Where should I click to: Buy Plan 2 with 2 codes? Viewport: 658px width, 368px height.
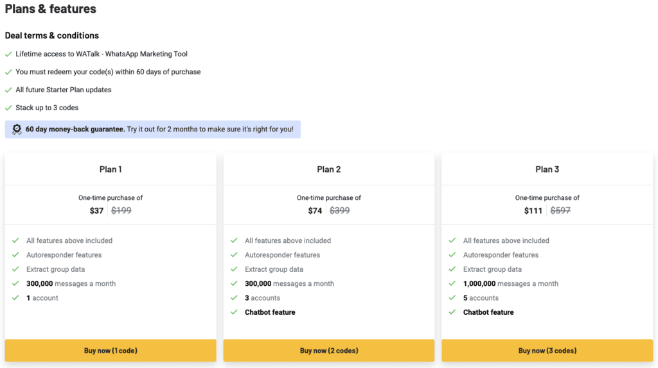[x=329, y=351]
